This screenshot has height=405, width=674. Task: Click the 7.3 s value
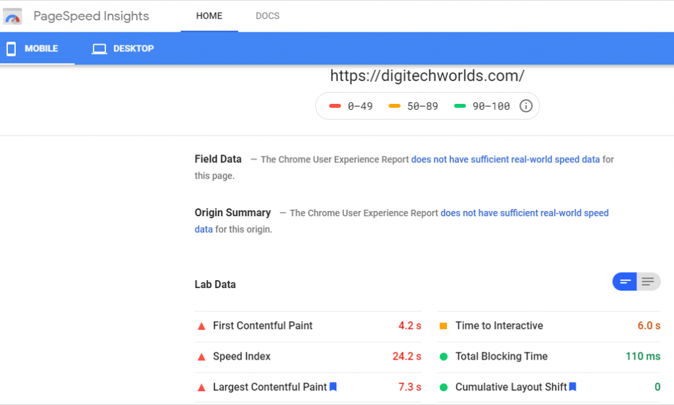[x=409, y=387]
